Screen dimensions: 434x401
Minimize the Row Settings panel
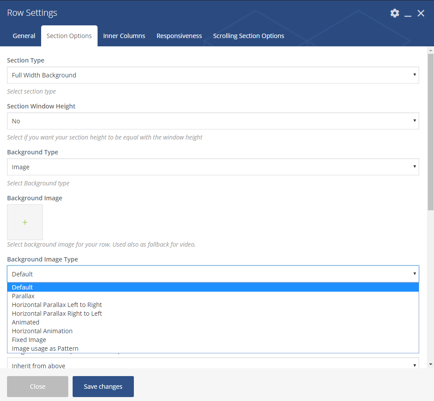(x=408, y=14)
